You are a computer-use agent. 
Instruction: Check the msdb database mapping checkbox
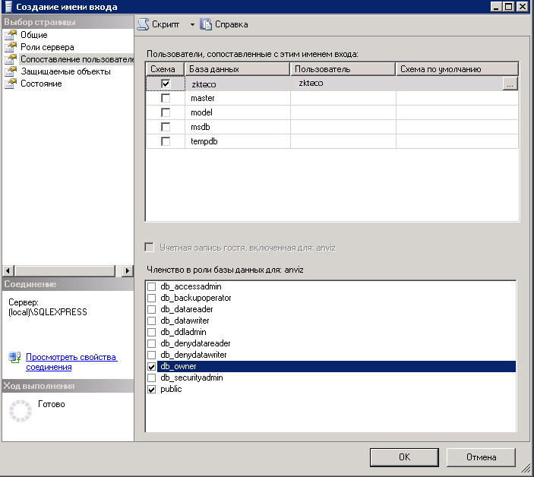point(166,127)
